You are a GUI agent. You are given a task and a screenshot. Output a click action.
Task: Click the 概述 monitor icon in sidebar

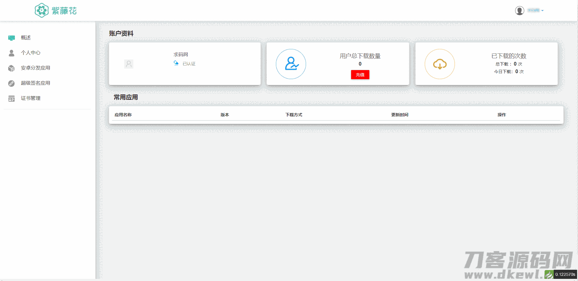pos(12,38)
